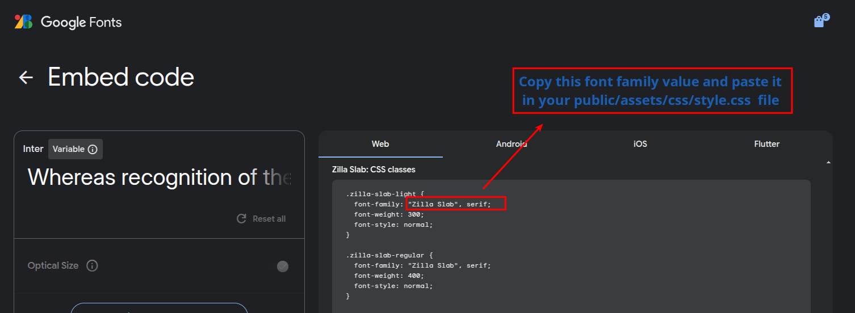
Task: Click the 'font-weight: 300;' line
Action: 389,214
